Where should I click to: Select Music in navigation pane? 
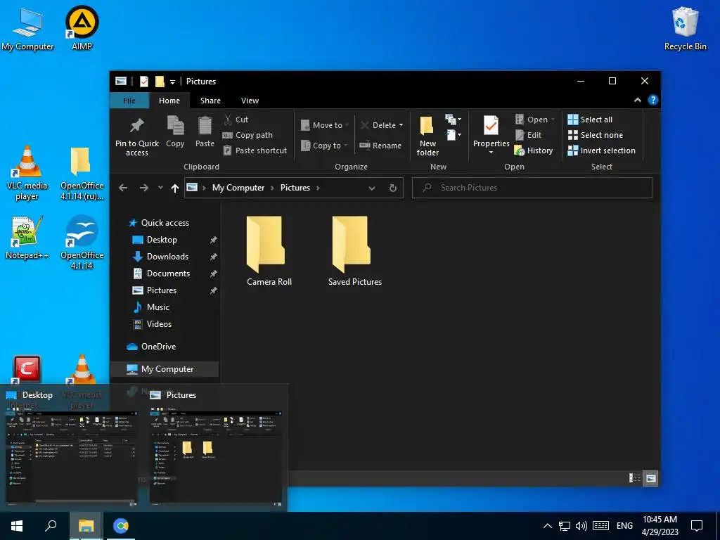[x=158, y=307]
